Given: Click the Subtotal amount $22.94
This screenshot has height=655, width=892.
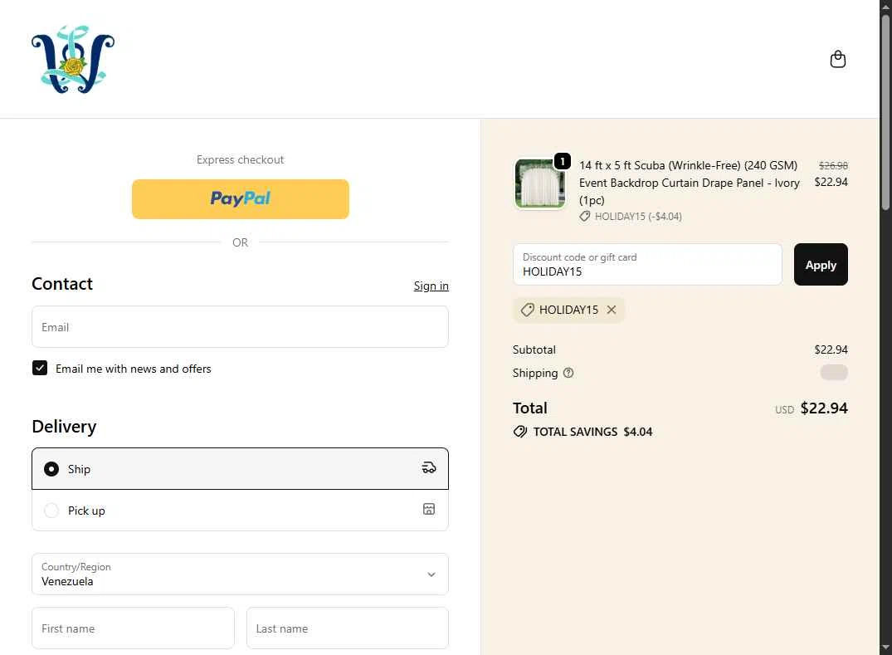Looking at the screenshot, I should point(831,349).
